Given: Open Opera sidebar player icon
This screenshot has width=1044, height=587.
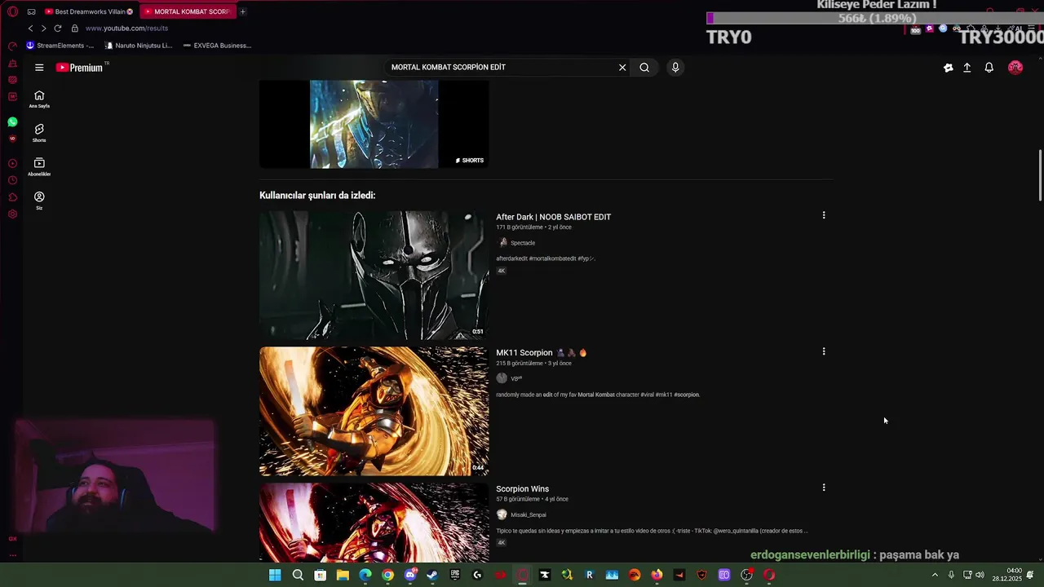Looking at the screenshot, I should (x=12, y=163).
